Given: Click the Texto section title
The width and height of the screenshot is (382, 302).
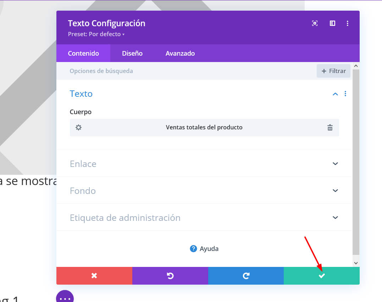Looking at the screenshot, I should (x=81, y=94).
